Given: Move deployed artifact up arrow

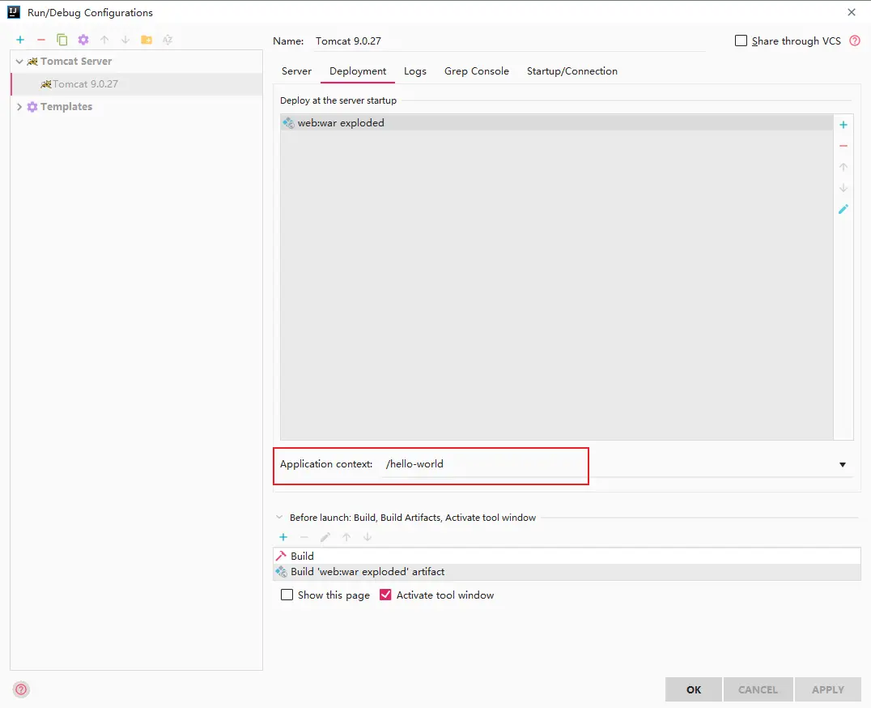Looking at the screenshot, I should pyautogui.click(x=843, y=167).
